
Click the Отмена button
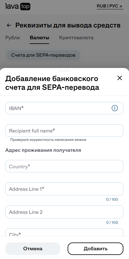[33, 249]
